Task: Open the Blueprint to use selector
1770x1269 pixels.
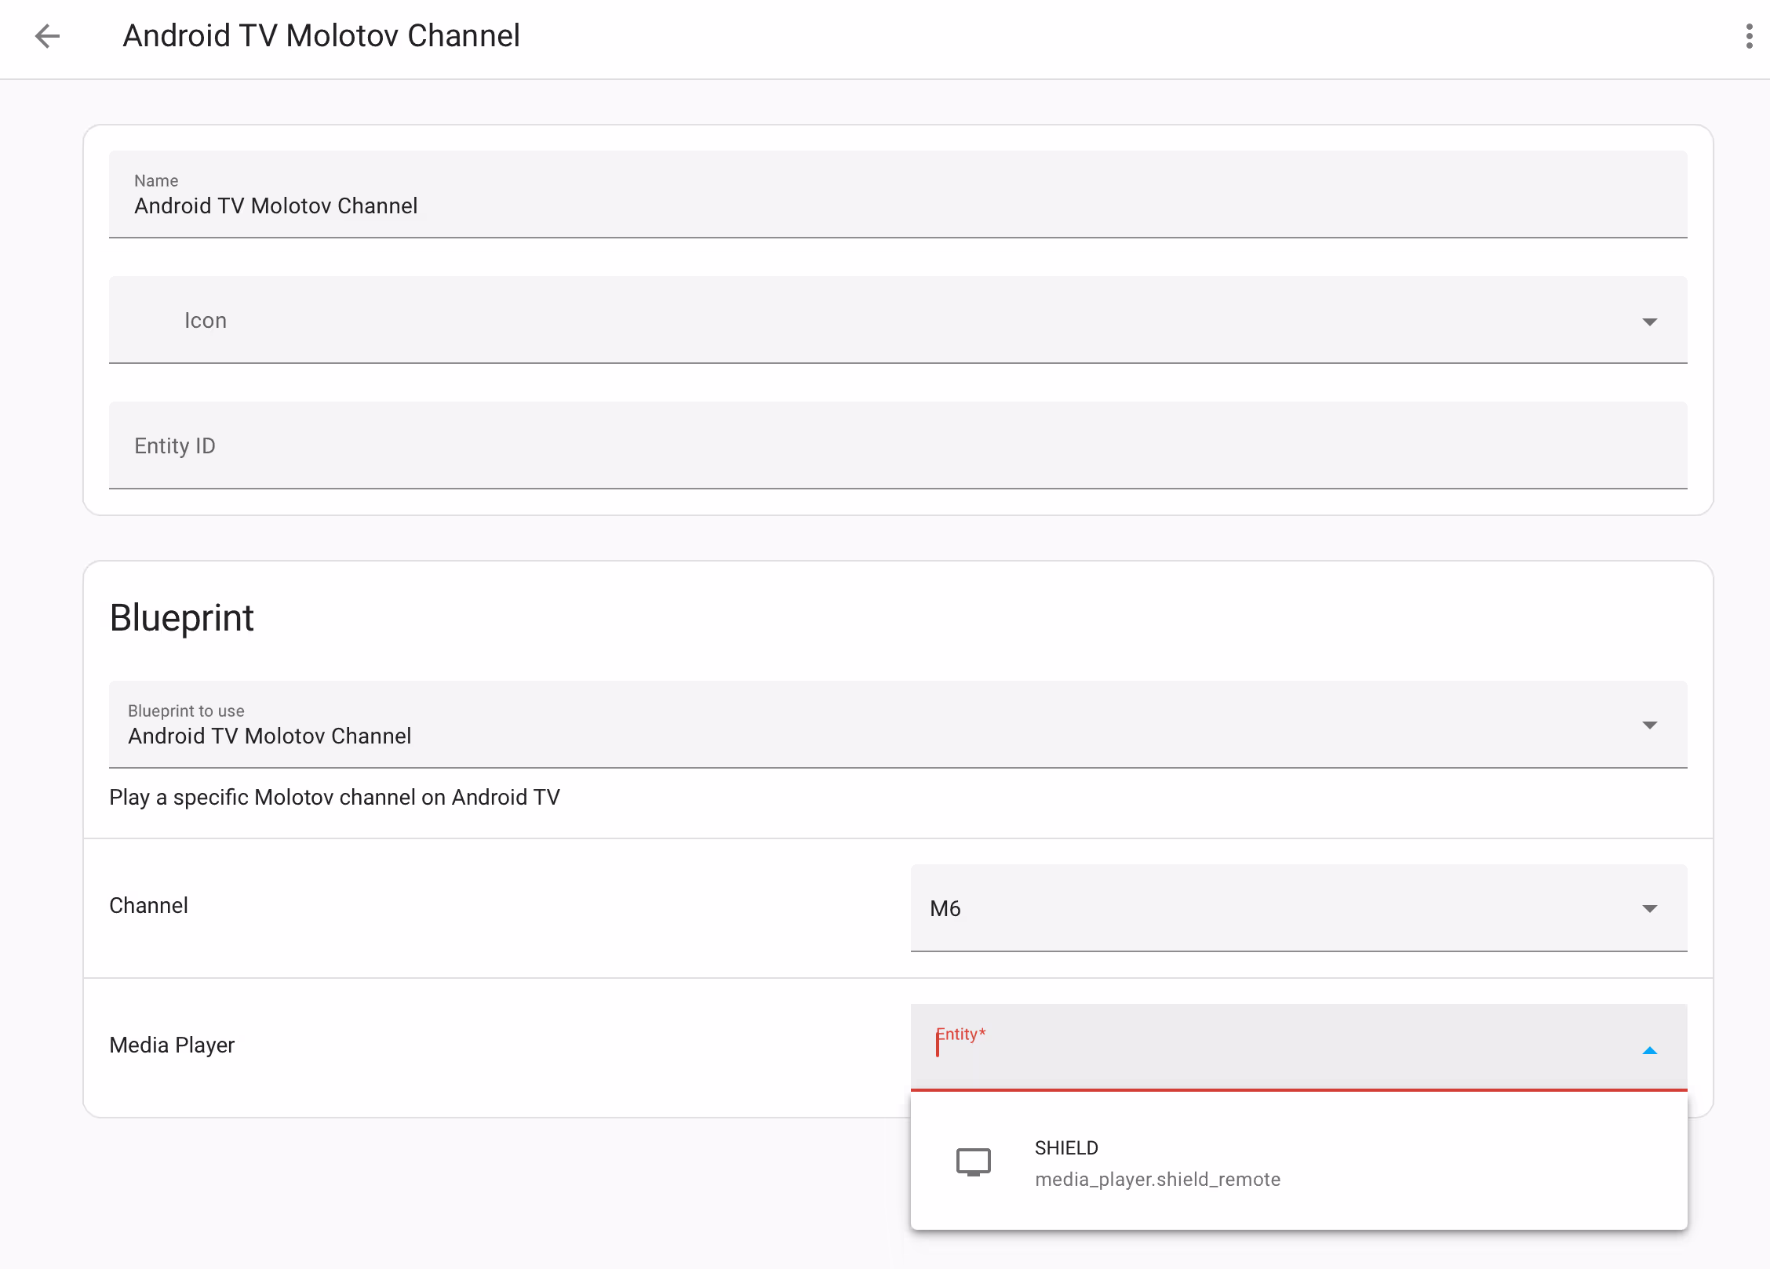Action: (x=898, y=724)
